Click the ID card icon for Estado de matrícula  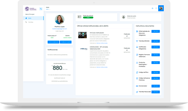click(x=79, y=17)
